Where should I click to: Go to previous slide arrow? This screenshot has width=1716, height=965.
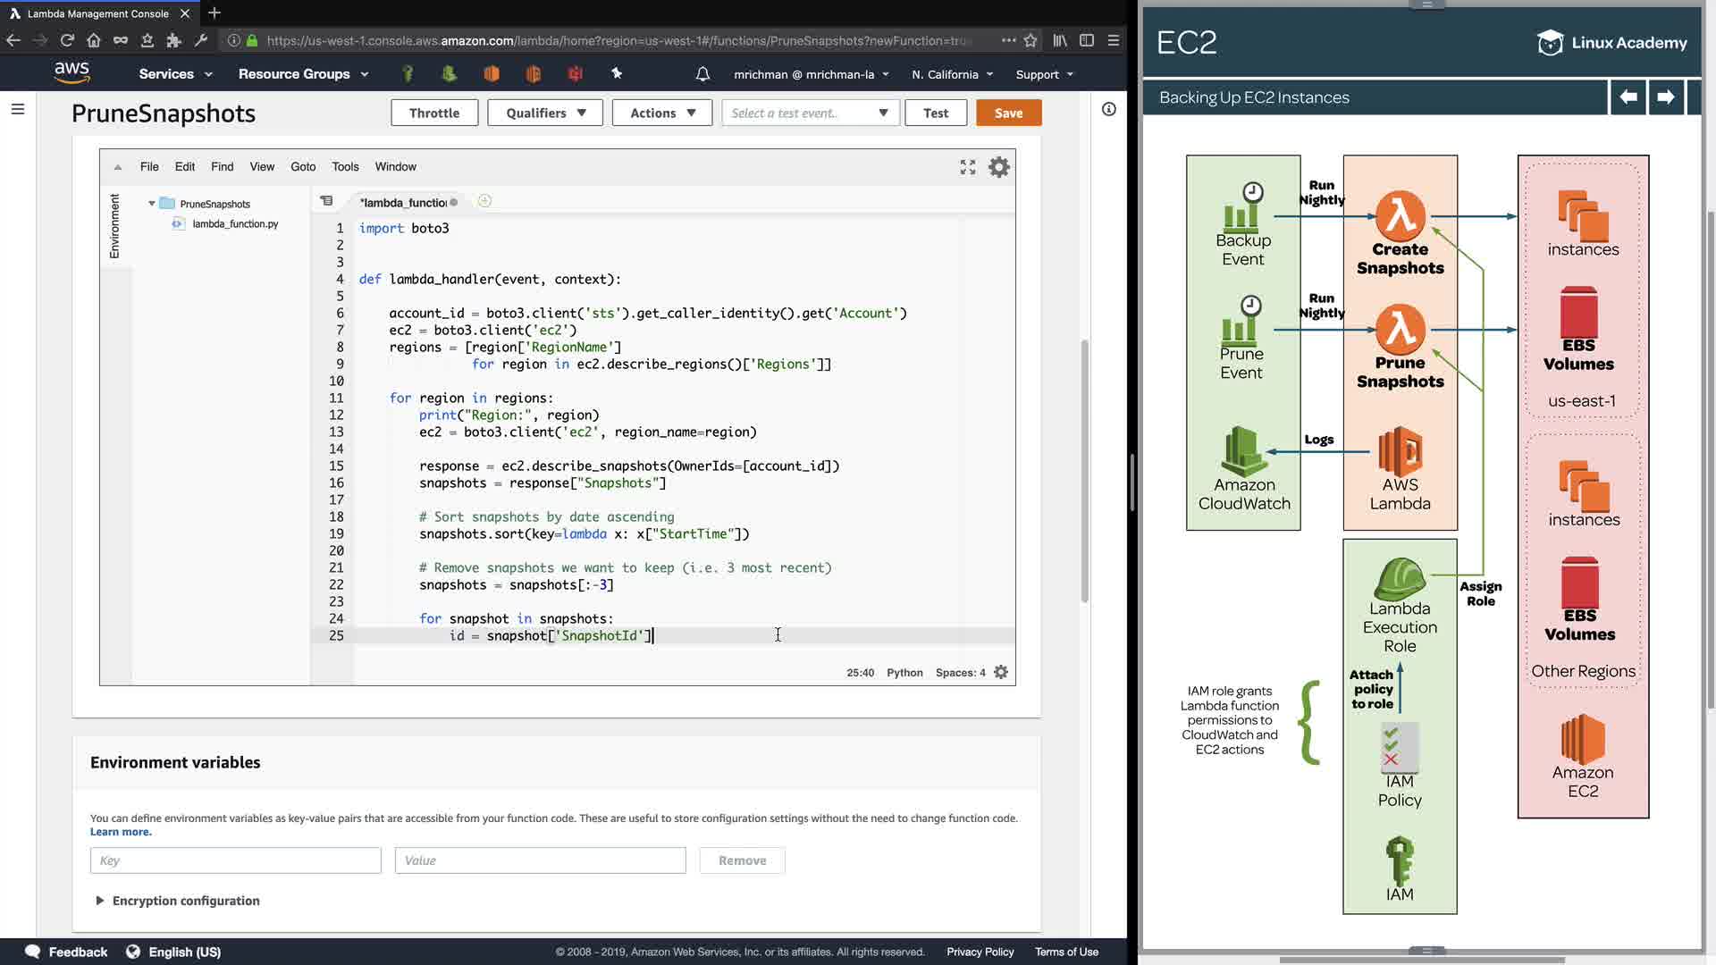pos(1628,96)
